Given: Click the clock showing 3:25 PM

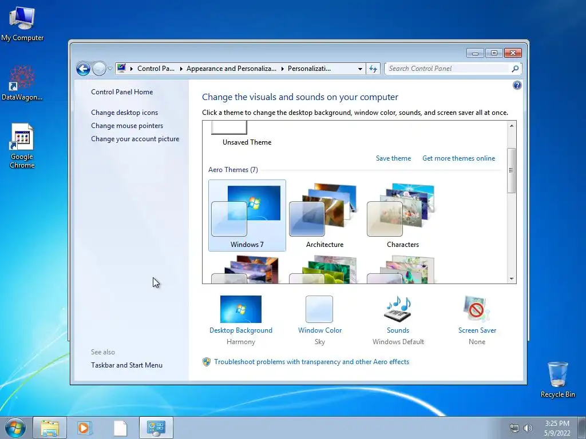Looking at the screenshot, I should pyautogui.click(x=557, y=428).
